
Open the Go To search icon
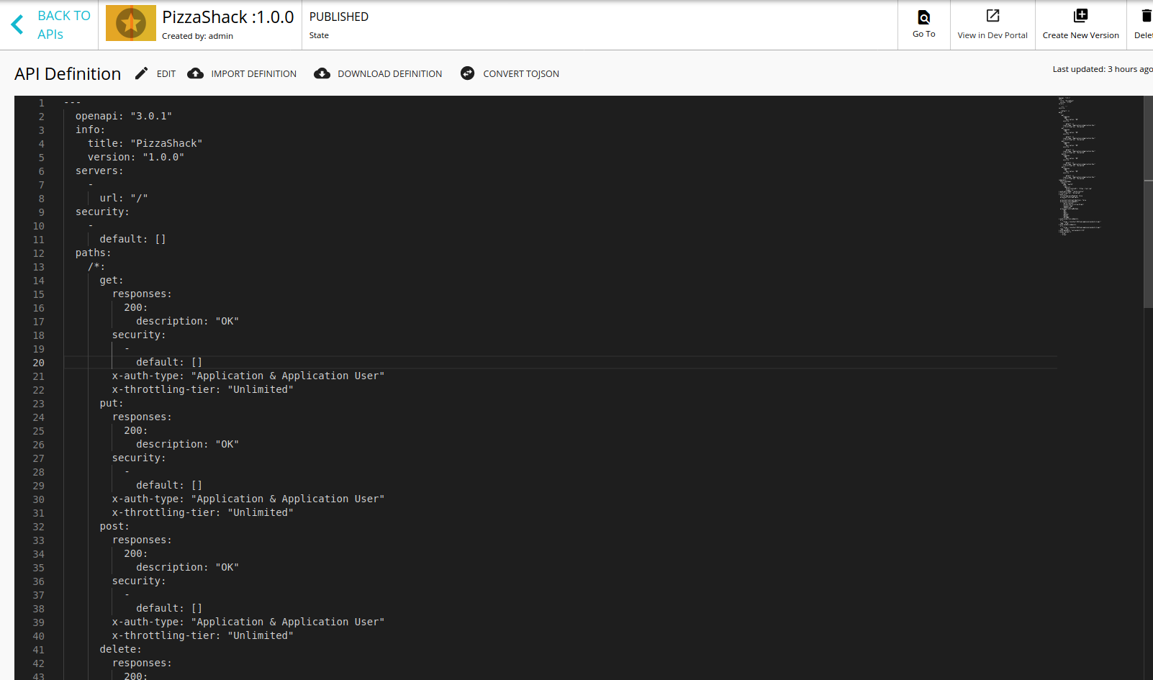coord(924,17)
